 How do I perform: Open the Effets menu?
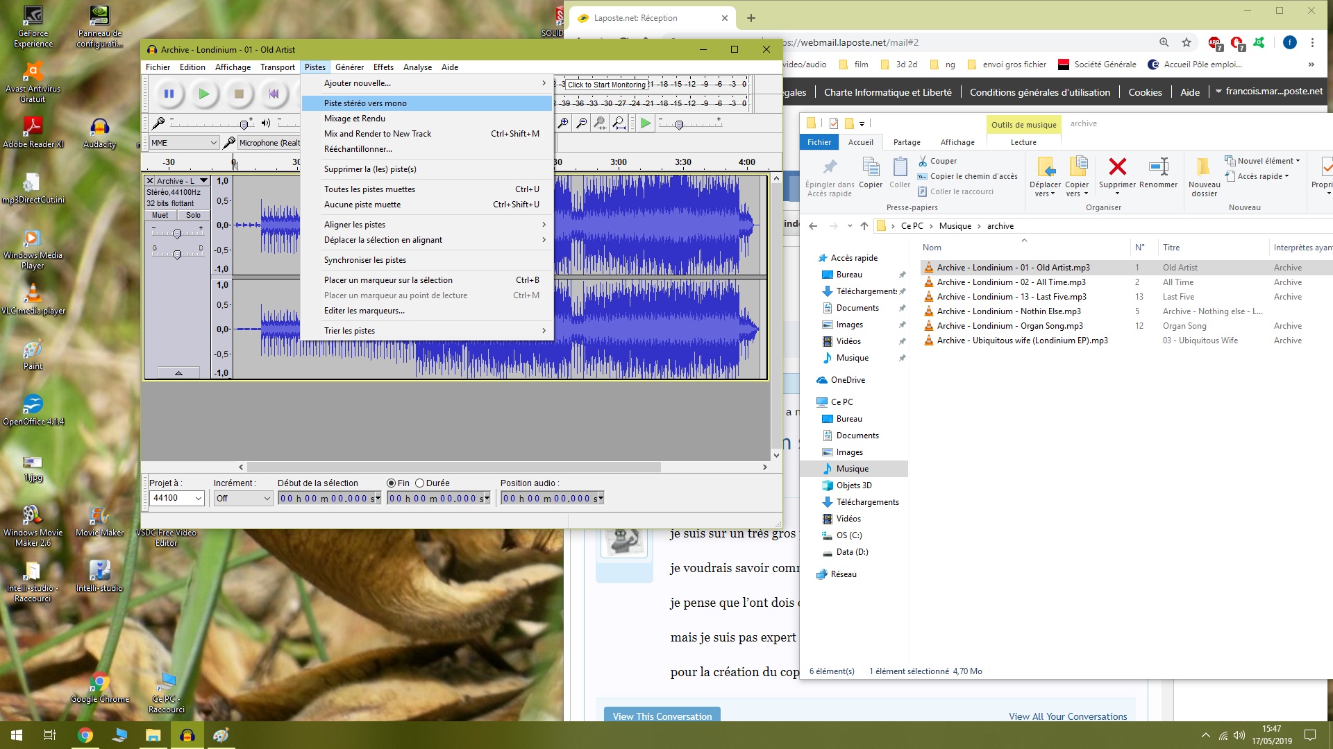pyautogui.click(x=383, y=67)
